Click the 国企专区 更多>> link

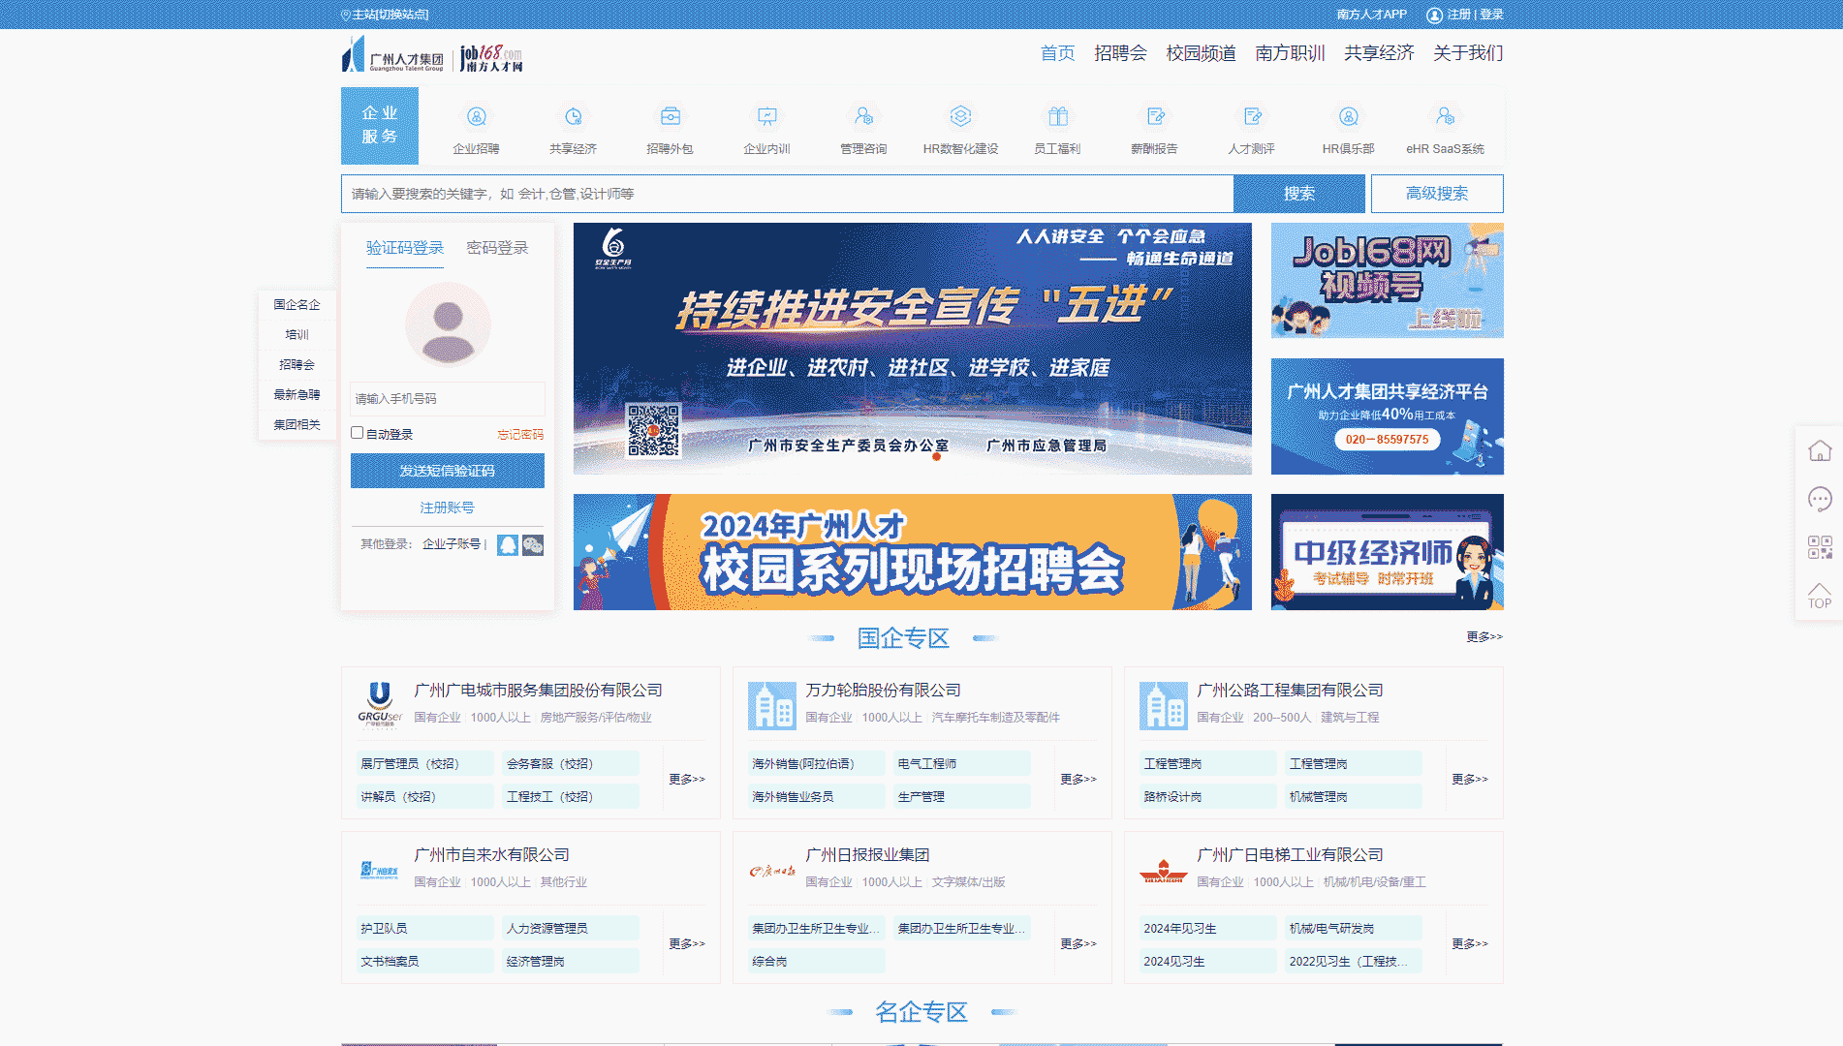pyautogui.click(x=1484, y=636)
